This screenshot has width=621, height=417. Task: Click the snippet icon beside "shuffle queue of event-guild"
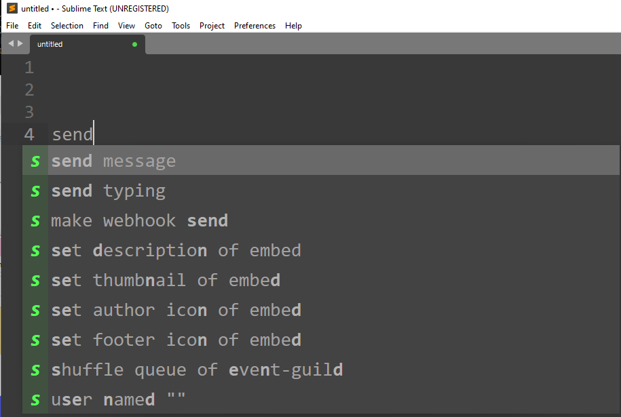[35, 370]
